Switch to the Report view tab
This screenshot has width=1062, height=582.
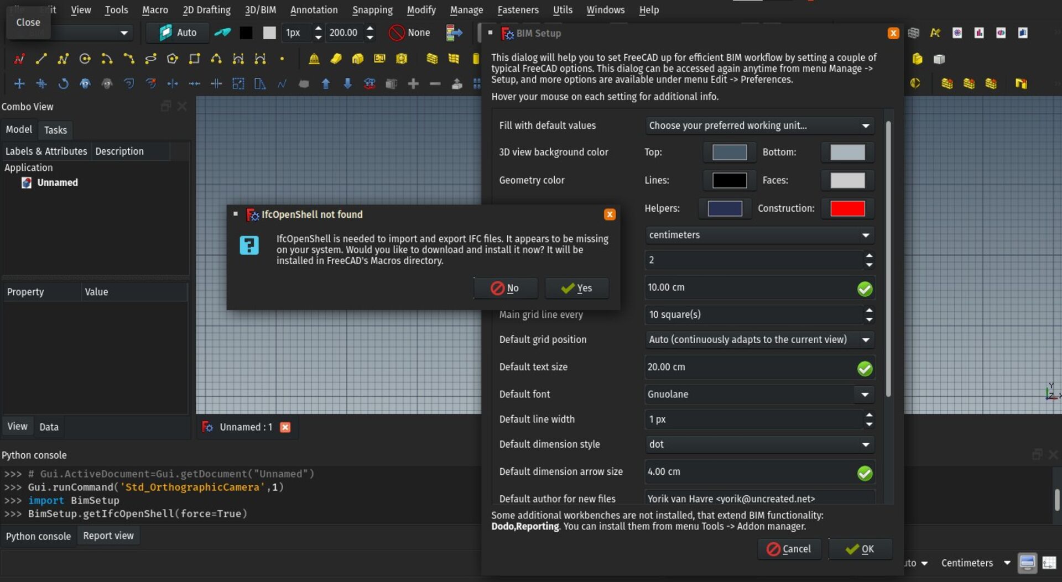point(108,536)
